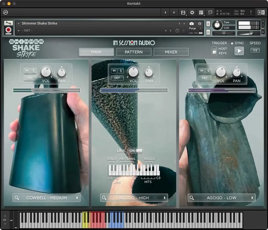The width and height of the screenshot is (268, 230).
Task: Open Agogo High instrument selector arrow
Action: (x=165, y=198)
